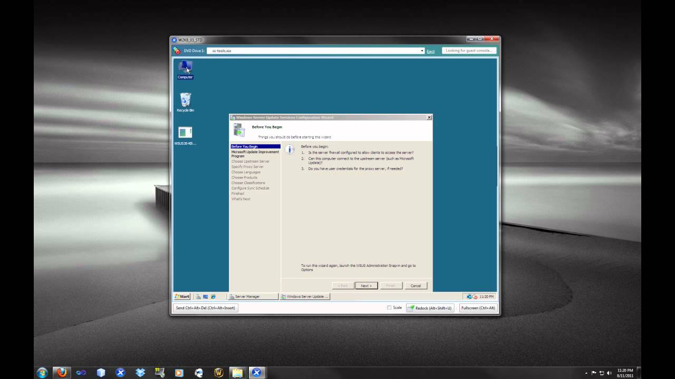Click the first XenCenter icon in the host taskbar
The width and height of the screenshot is (675, 379).
tap(120, 373)
